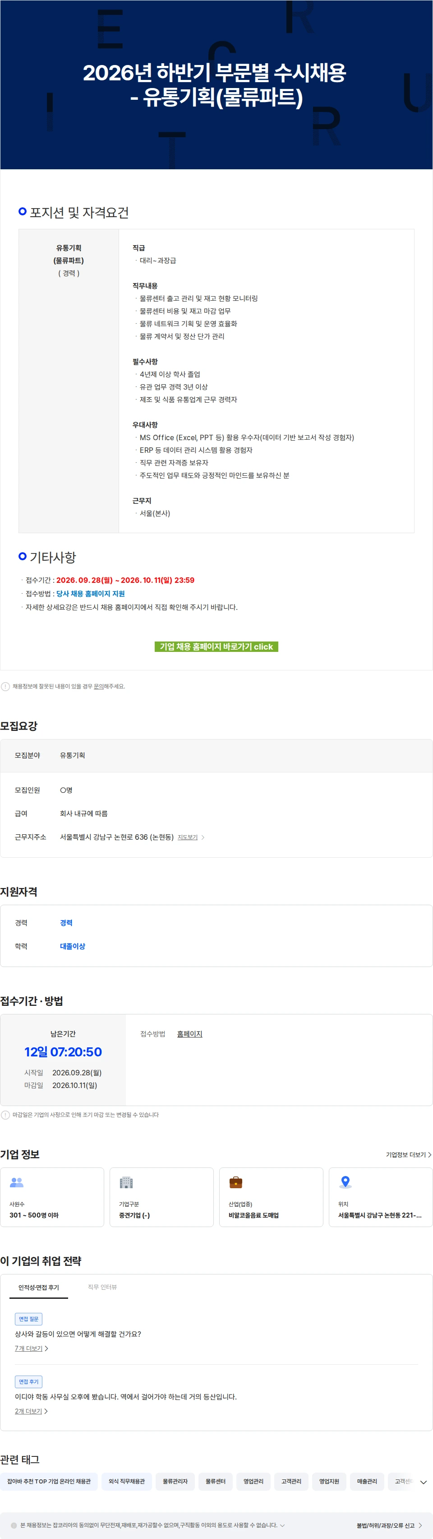
Task: Select the 매출관리 tag
Action: [x=367, y=1481]
